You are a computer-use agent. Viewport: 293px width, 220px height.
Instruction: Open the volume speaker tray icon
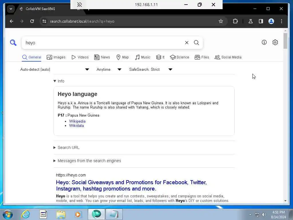[x=264, y=215]
